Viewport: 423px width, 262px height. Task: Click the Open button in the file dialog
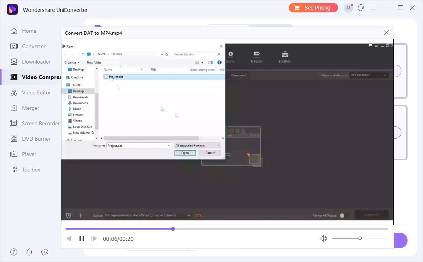click(x=185, y=153)
